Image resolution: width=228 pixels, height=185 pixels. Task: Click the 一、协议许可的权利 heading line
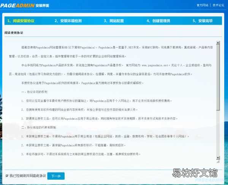click(x=34, y=92)
